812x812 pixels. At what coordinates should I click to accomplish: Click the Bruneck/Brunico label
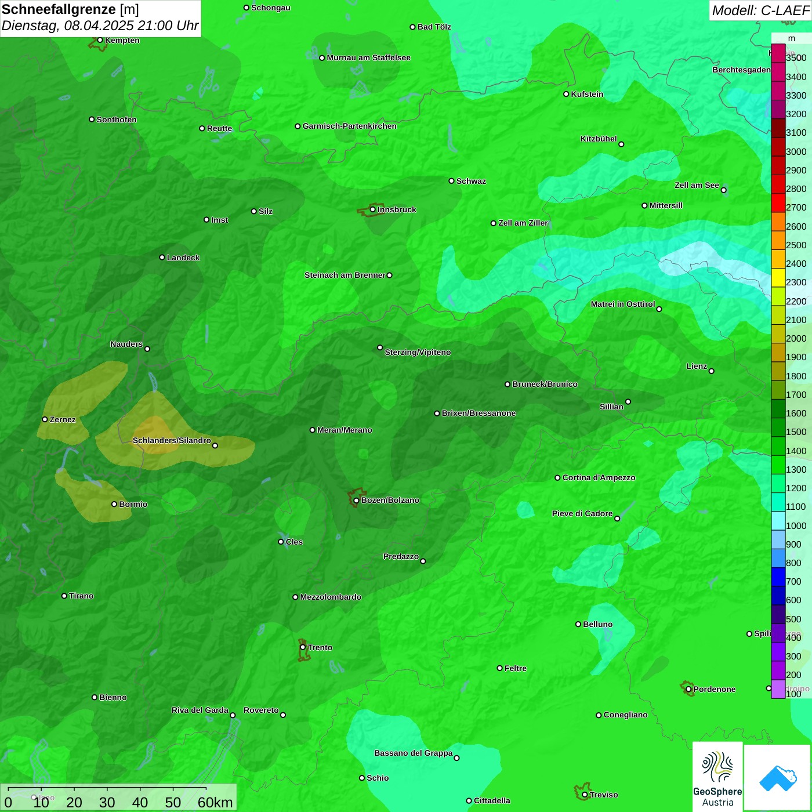coord(545,384)
